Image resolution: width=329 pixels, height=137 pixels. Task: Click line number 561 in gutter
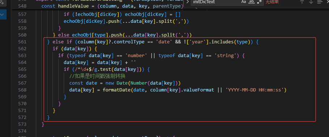click(22, 42)
